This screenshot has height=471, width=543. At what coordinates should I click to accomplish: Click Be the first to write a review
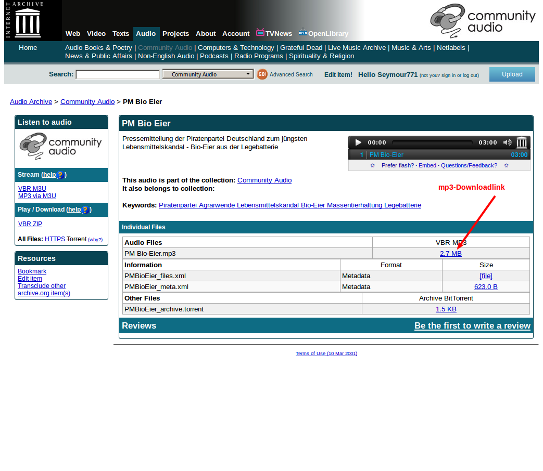472,326
